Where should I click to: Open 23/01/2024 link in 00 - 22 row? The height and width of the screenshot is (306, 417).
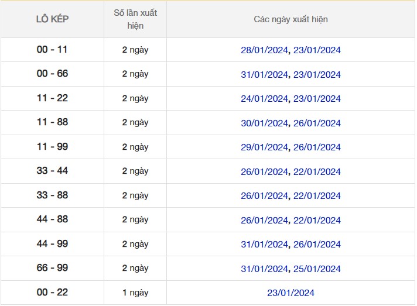(290, 293)
